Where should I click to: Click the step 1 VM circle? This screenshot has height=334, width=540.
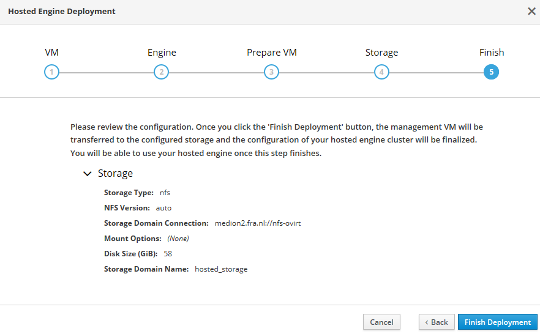pyautogui.click(x=51, y=72)
